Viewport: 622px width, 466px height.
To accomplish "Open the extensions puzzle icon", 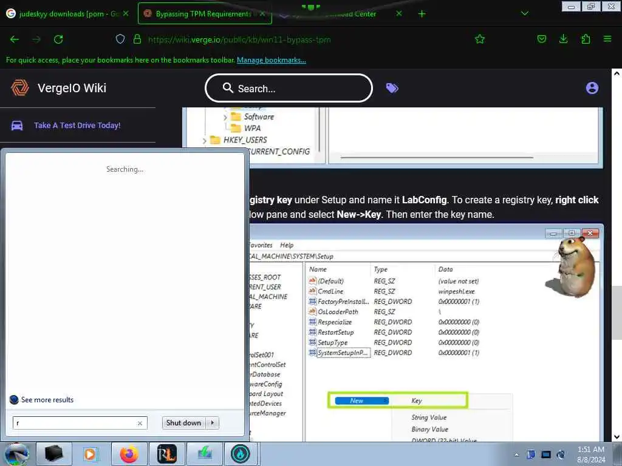I will 586,39.
